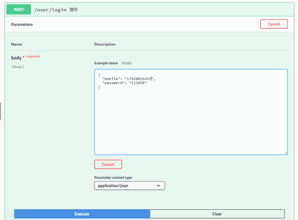Run the request with Execute

point(82,214)
